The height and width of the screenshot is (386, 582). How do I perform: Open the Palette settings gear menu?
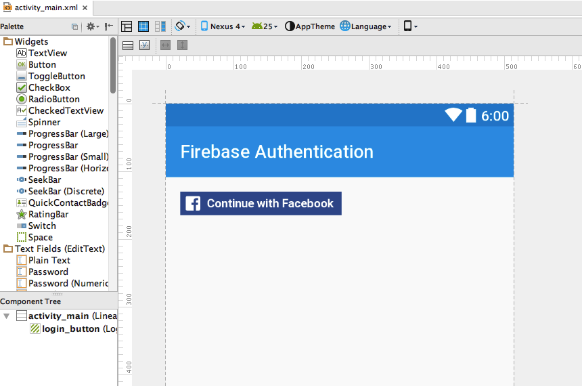(93, 26)
